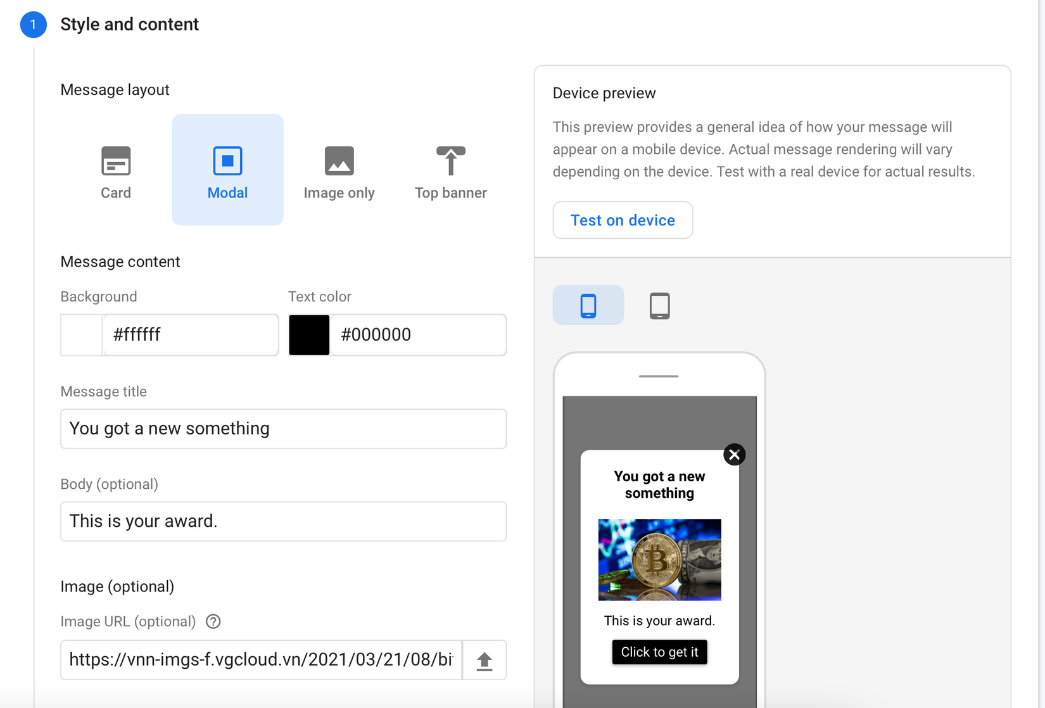The height and width of the screenshot is (708, 1045).
Task: Click the Test on device button
Action: point(623,220)
